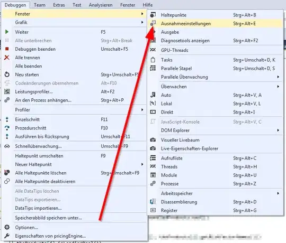This screenshot has width=286, height=243.
Task: Click the Visueller Livebaum camera icon
Action: [153, 139]
